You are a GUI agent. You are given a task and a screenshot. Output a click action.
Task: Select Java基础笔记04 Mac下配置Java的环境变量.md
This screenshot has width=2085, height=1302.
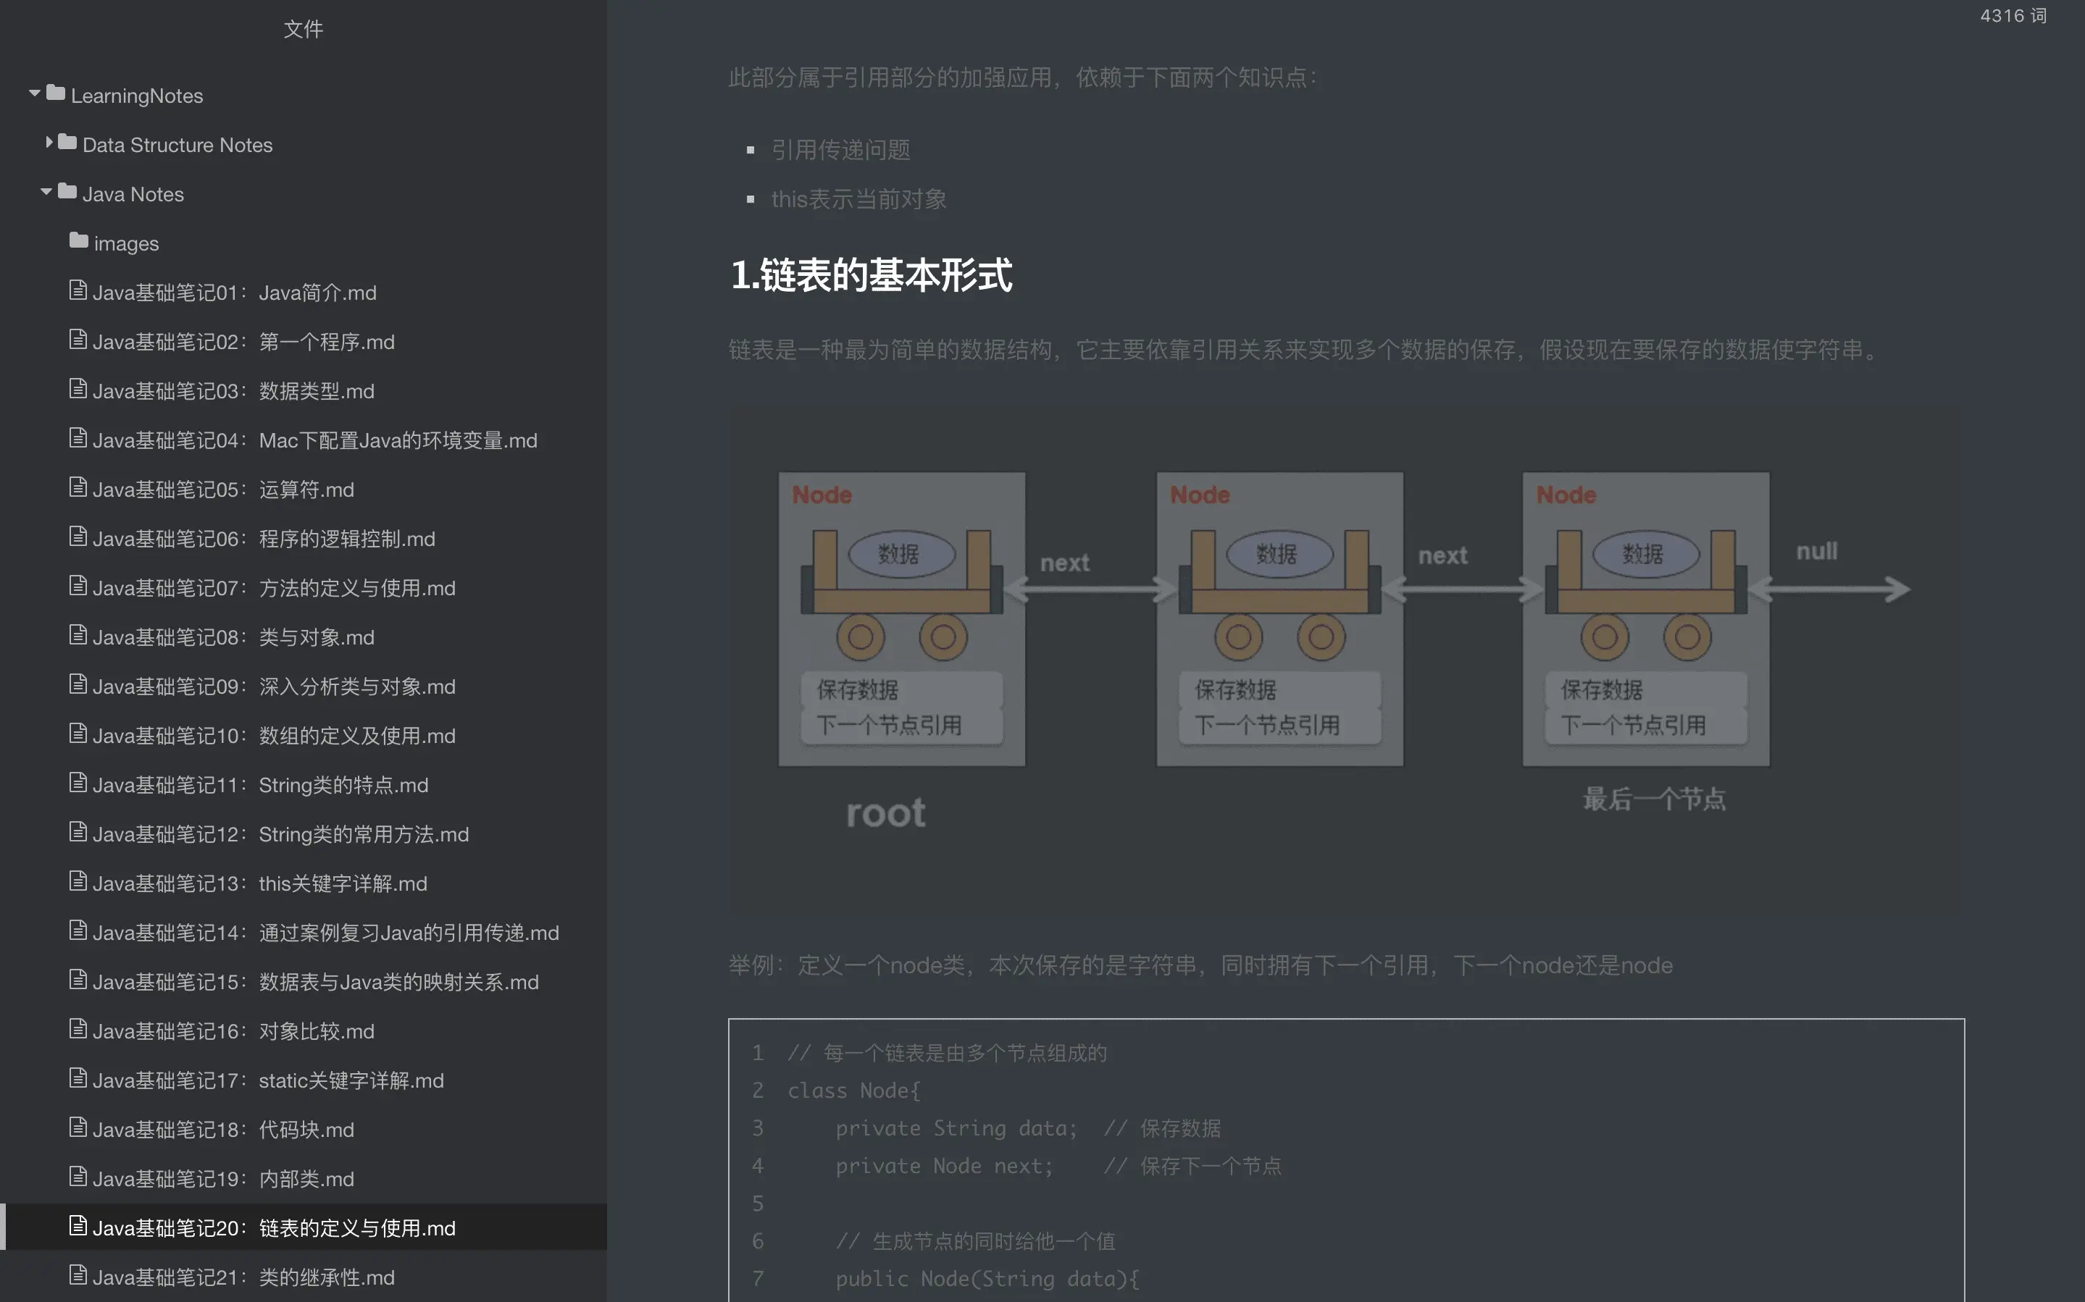314,441
